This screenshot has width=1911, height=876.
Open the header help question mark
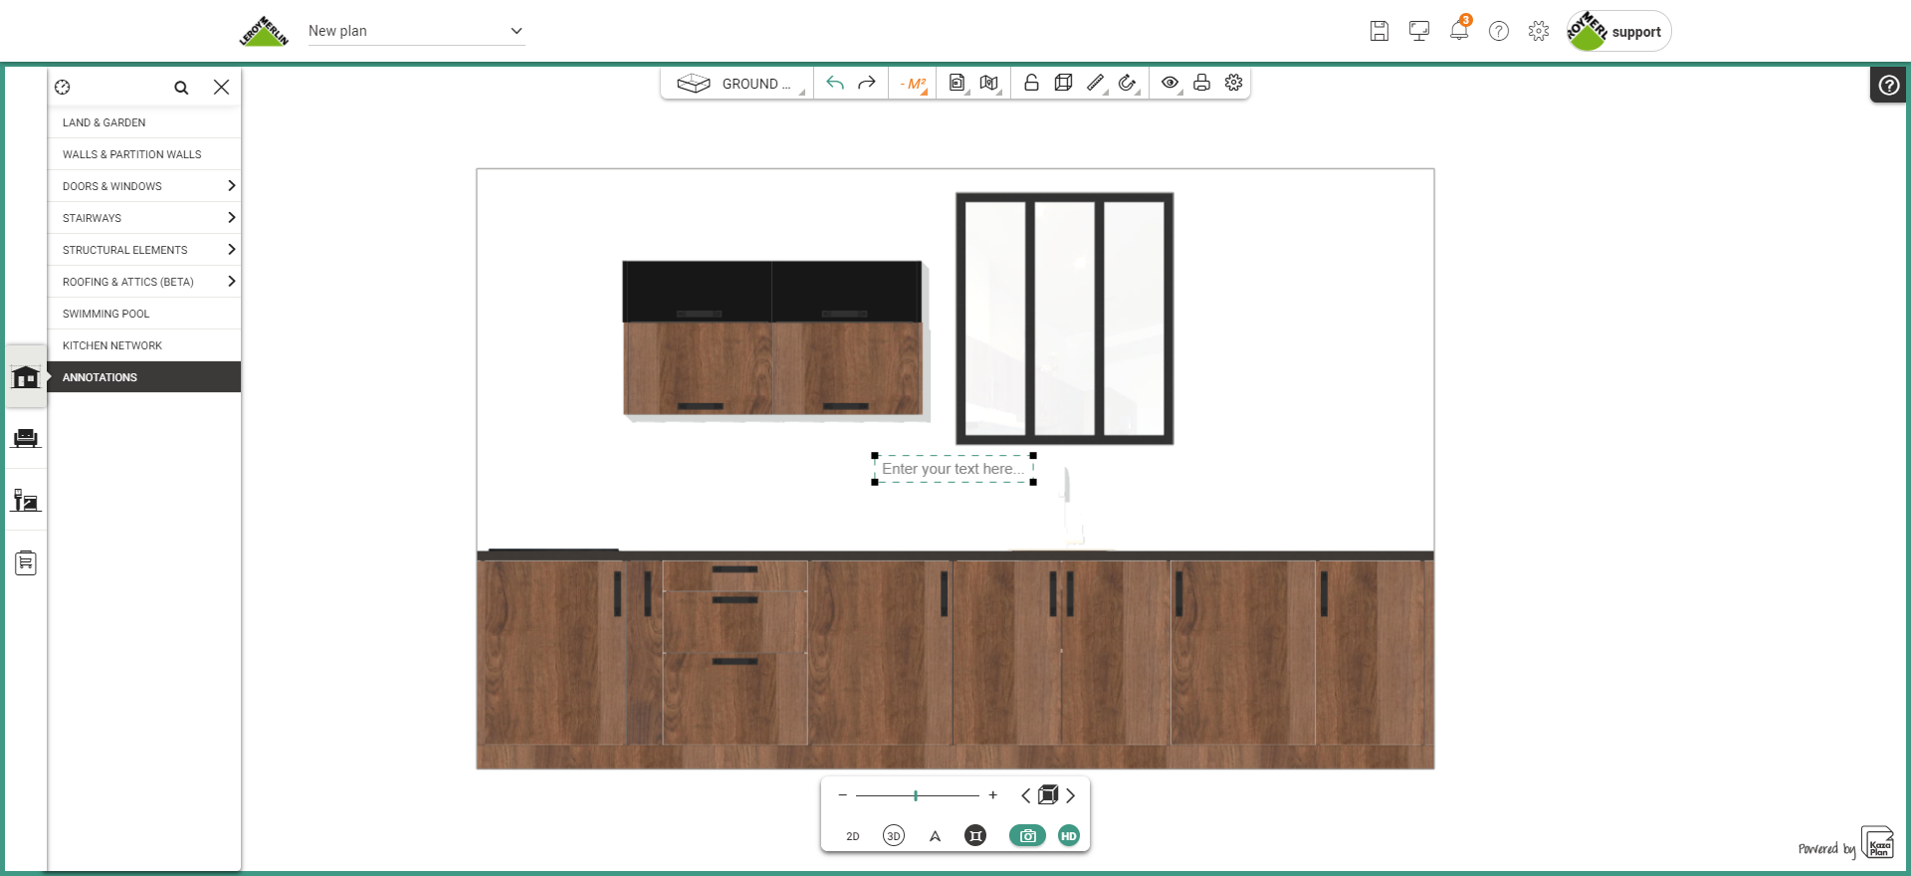coord(1499,31)
